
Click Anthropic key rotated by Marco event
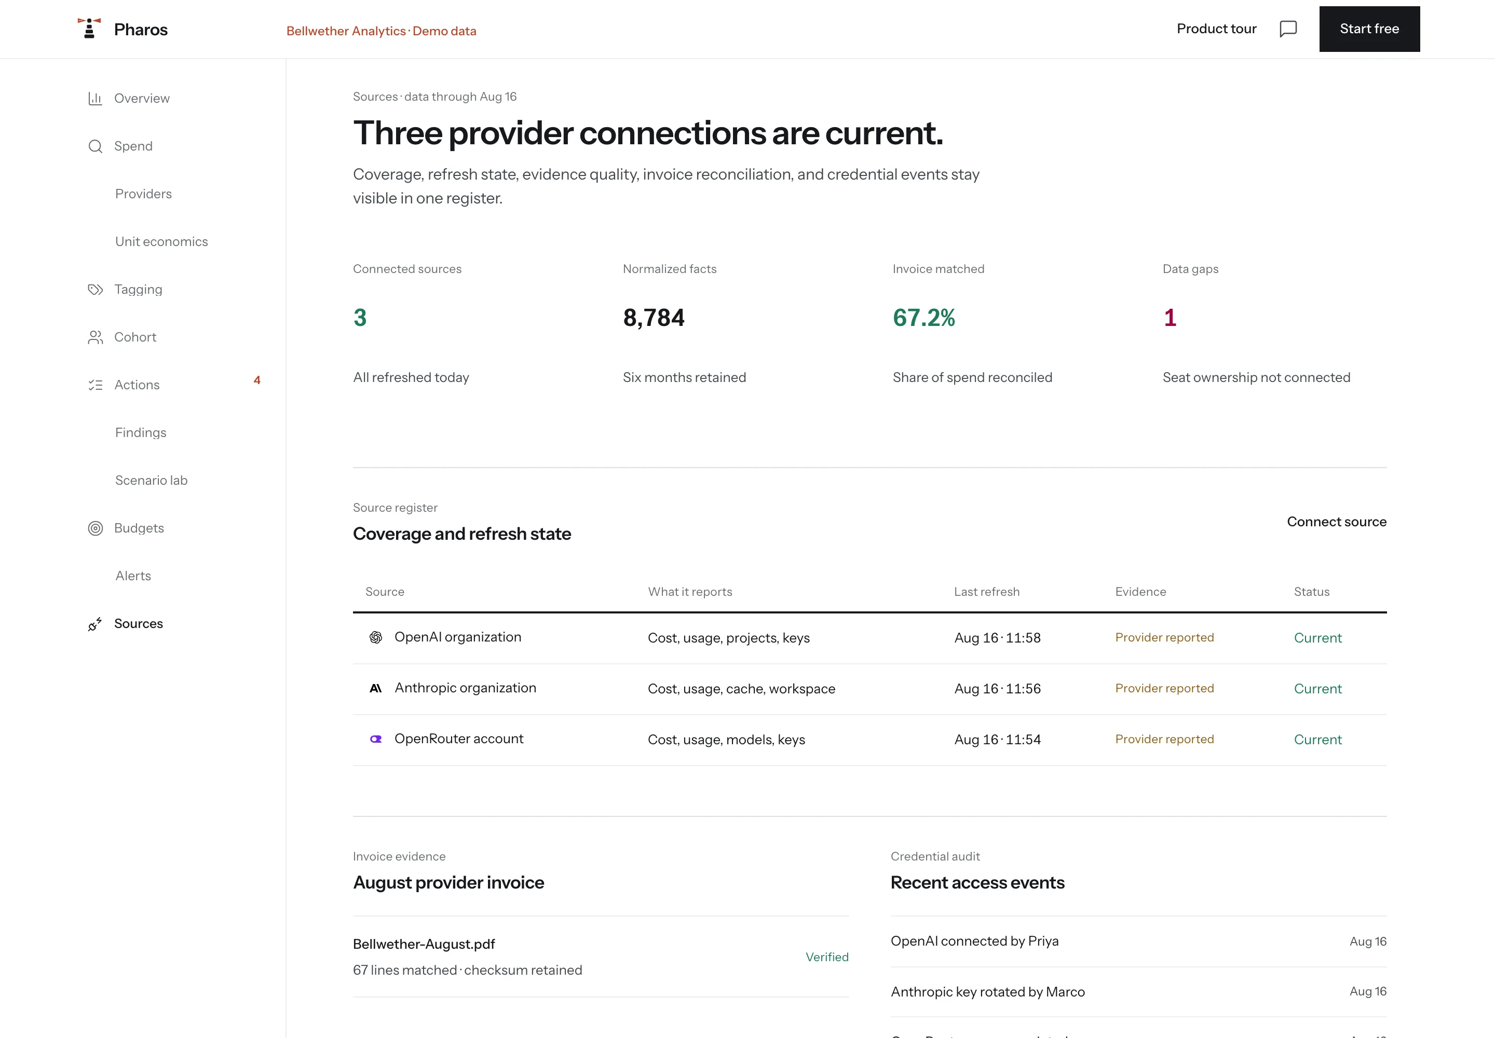[x=987, y=992]
